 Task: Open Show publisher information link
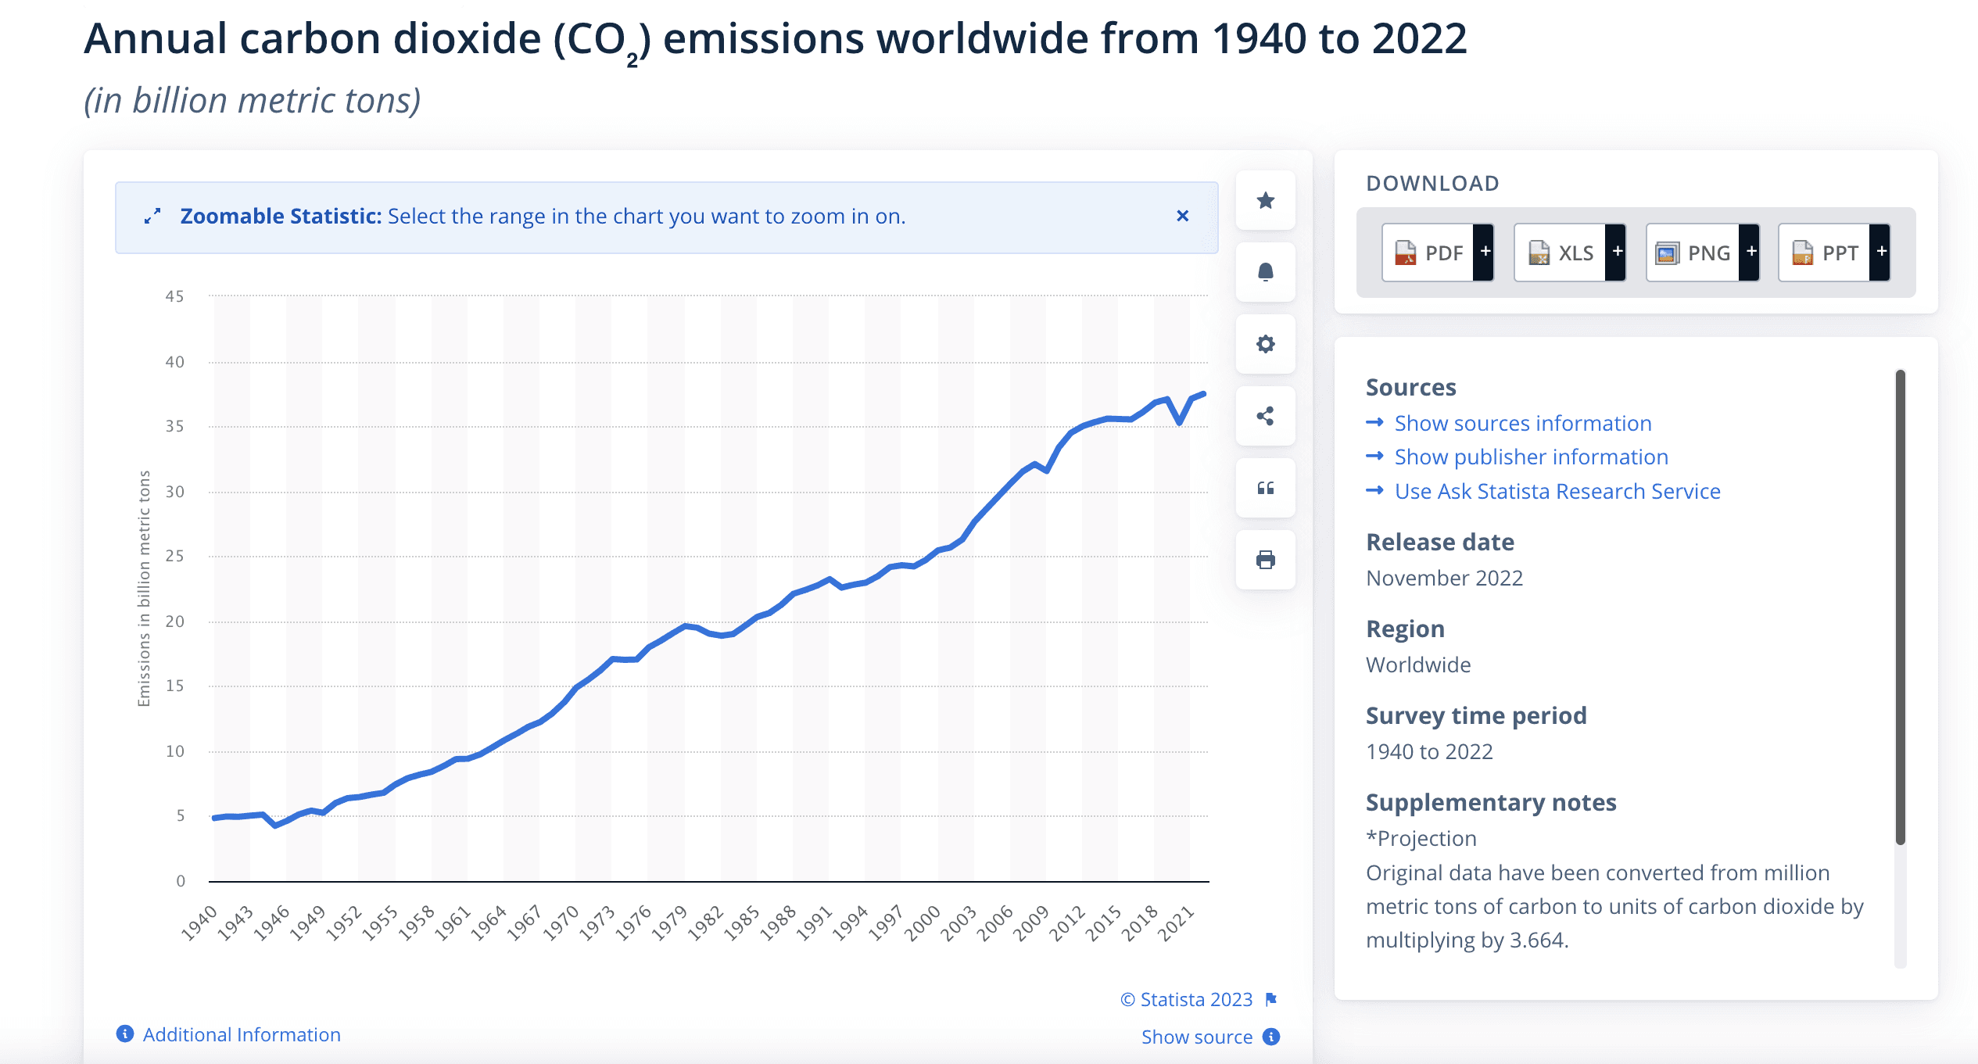pyautogui.click(x=1531, y=457)
